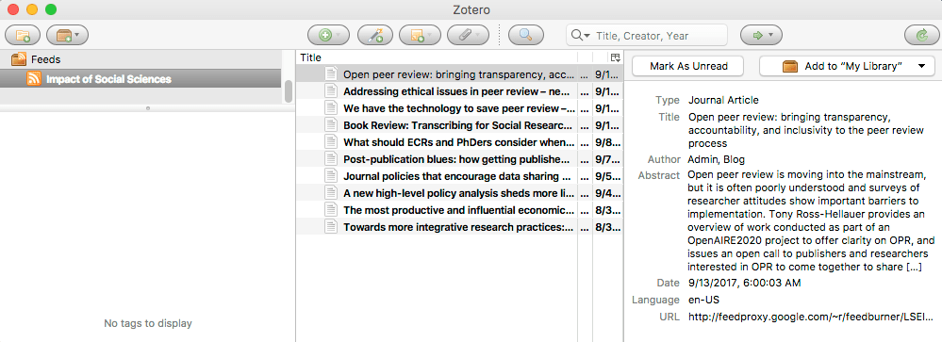Select 'Towards more integrative research practices' item
The width and height of the screenshot is (942, 342).
click(459, 227)
